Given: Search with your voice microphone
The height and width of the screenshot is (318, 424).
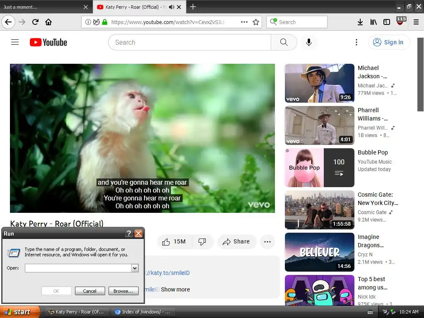Looking at the screenshot, I should coord(309,42).
